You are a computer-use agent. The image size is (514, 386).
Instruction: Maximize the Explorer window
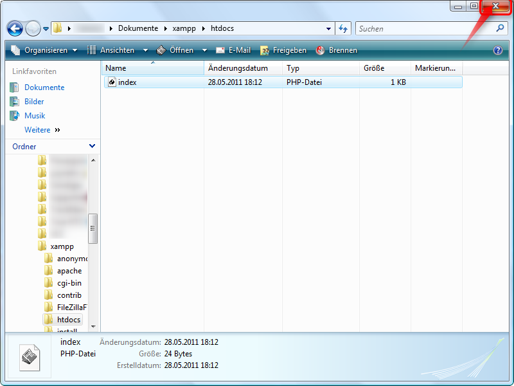coord(474,6)
